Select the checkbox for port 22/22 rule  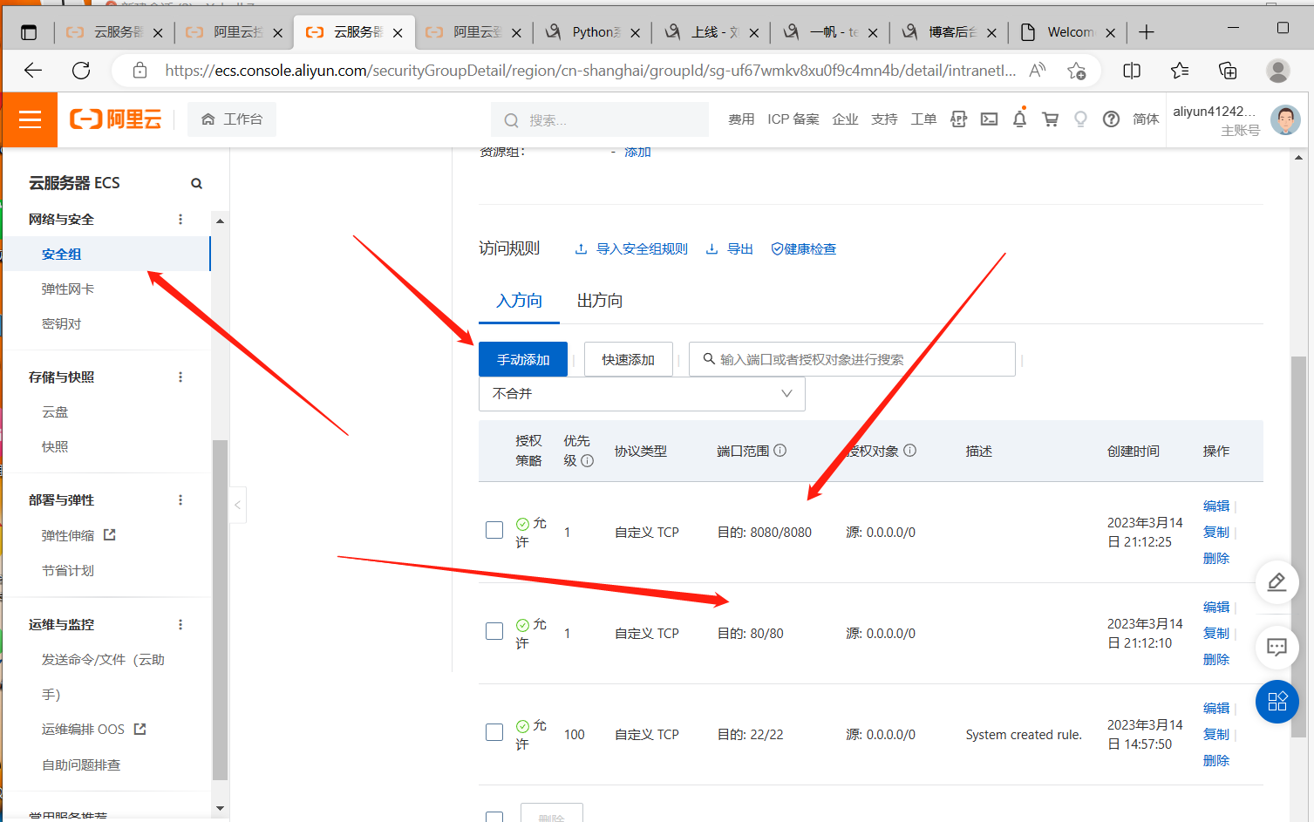tap(494, 732)
